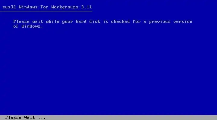The width and height of the screenshot is (217, 120).
Task: Click the word "Wait" in the status bar
Action: (30, 117)
